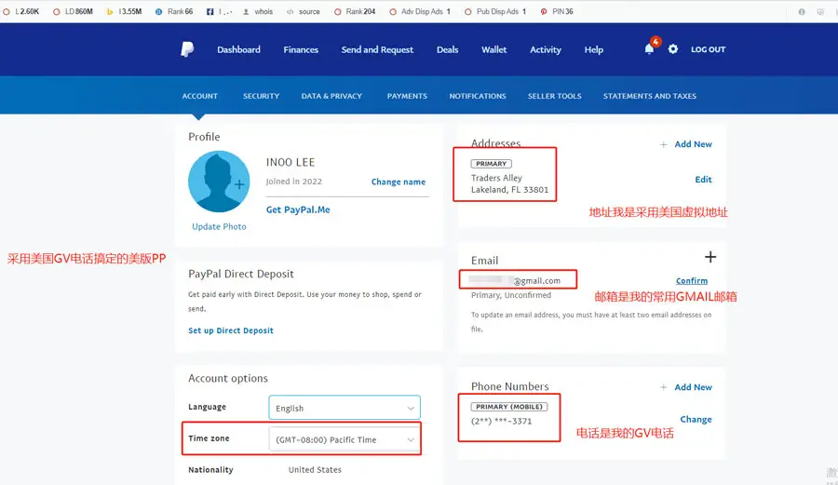Screen dimensions: 838x485
Task: Change the primary mobile phone number
Action: (x=696, y=419)
